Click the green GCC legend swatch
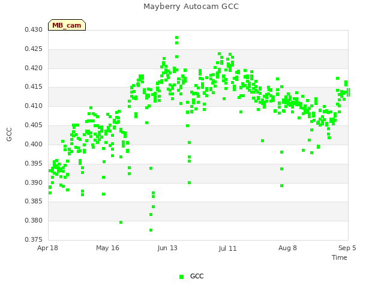 (181, 277)
